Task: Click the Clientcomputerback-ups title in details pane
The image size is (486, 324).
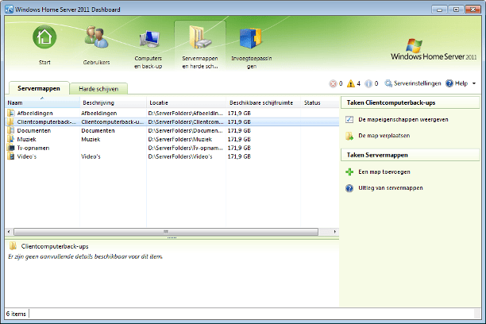Action: tap(55, 246)
